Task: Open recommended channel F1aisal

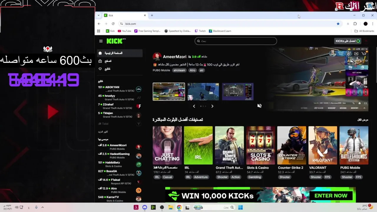Action: [120, 181]
